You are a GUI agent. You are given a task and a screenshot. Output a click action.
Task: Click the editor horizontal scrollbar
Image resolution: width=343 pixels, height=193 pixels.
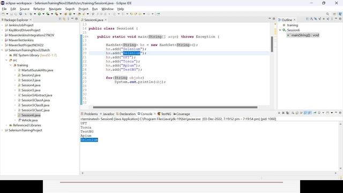pos(175,107)
